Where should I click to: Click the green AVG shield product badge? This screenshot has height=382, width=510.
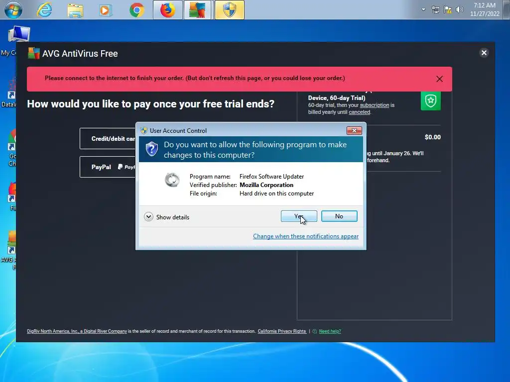430,100
